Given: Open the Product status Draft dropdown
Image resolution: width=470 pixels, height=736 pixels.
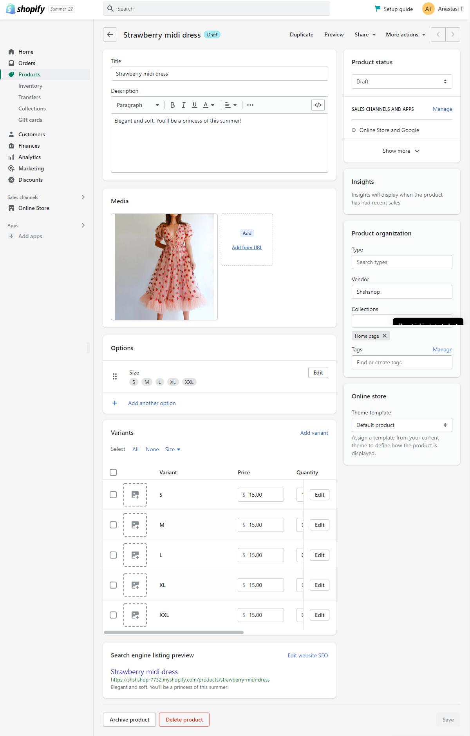Looking at the screenshot, I should point(402,81).
